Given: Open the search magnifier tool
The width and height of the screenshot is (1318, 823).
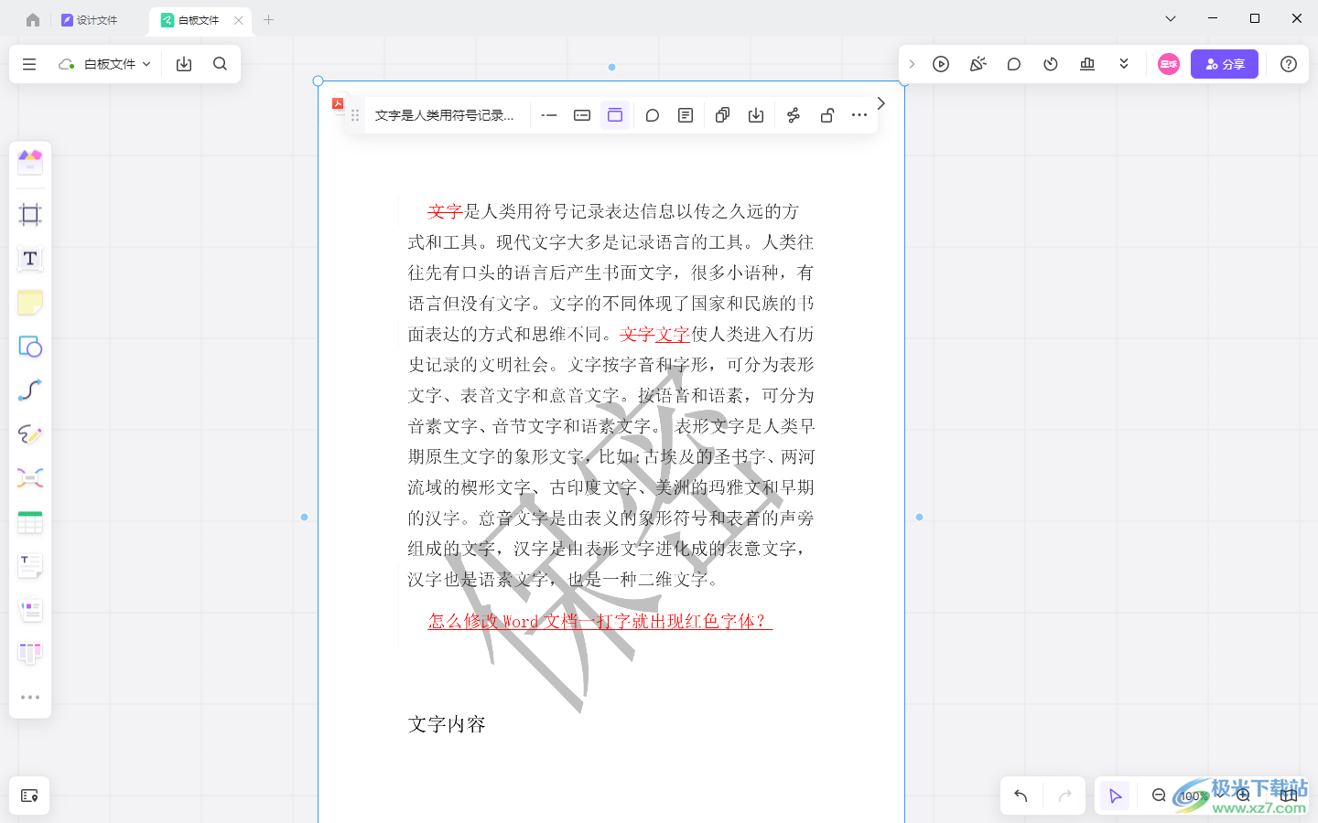Looking at the screenshot, I should 220,64.
